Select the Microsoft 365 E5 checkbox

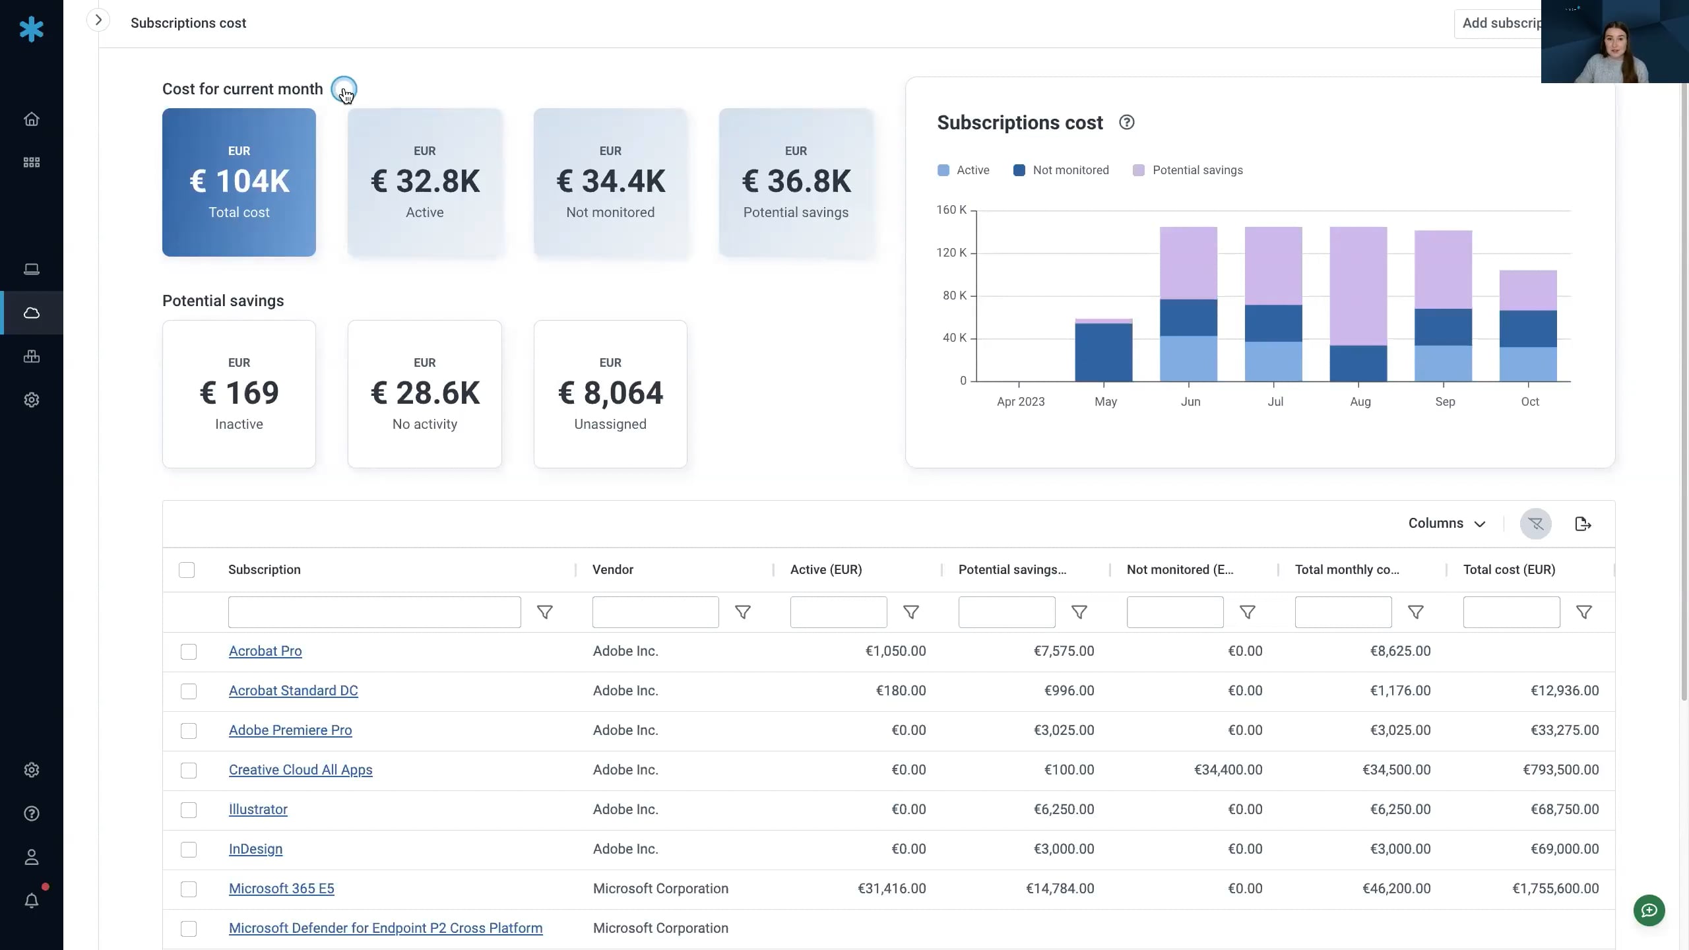pos(189,889)
